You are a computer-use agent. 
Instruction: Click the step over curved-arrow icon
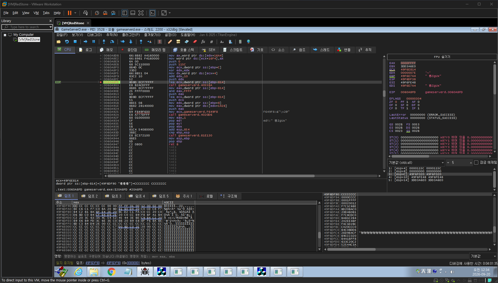pyautogui.click(x=112, y=42)
